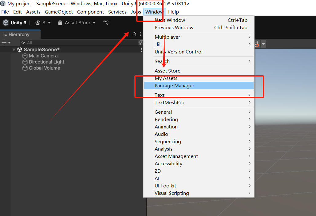Click the plus create-object dropdown in Hierarchy
Image resolution: width=316 pixels, height=216 pixels.
pyautogui.click(x=6, y=43)
